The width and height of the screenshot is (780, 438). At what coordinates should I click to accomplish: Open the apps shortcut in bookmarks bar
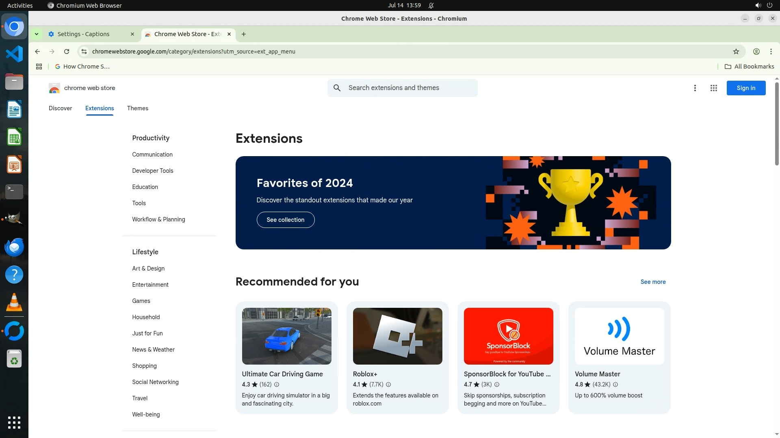(39, 67)
